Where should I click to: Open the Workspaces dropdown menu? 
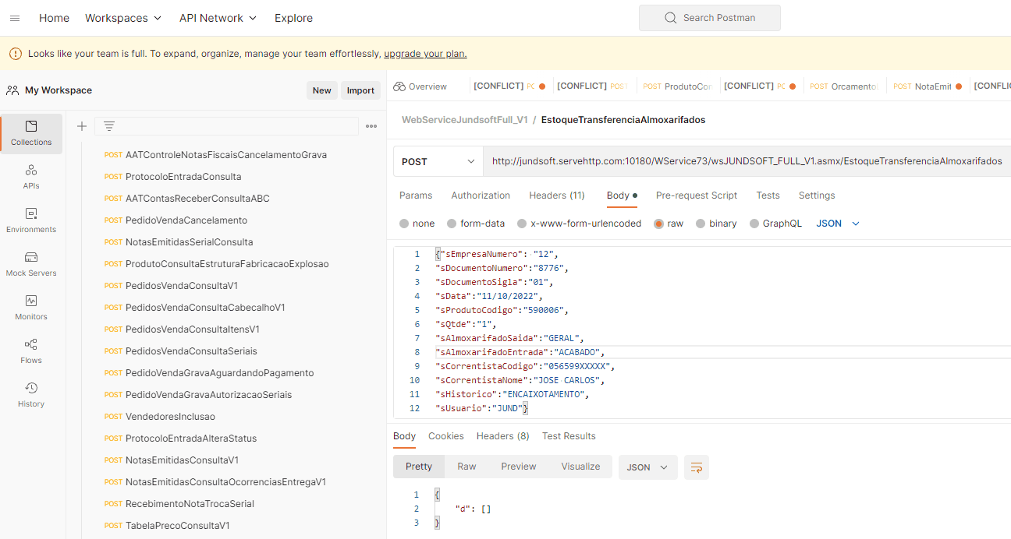click(123, 18)
